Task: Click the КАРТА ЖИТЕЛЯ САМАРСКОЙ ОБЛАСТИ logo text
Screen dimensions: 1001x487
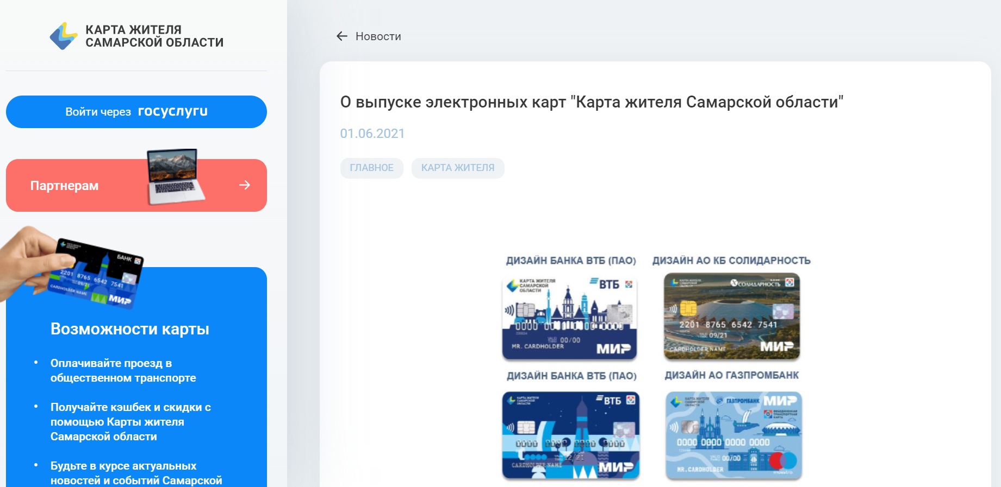Action: click(154, 36)
